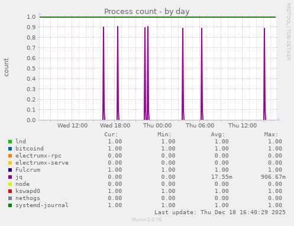The image size is (294, 226).
Task: Click the 'Thu 06:00' x-axis label
Action: [x=200, y=126]
